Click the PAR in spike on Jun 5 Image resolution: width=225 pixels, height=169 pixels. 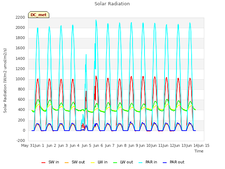(x=86, y=55)
